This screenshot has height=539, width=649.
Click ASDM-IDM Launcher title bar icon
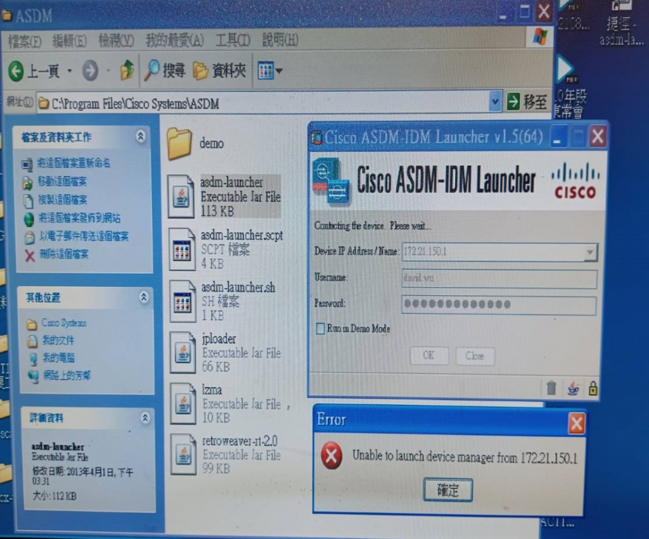point(317,137)
